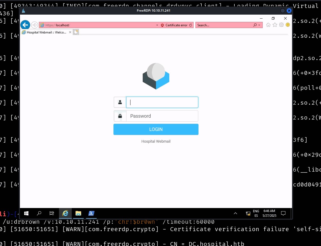
Task: Open Task View on the taskbar
Action: pos(52,213)
